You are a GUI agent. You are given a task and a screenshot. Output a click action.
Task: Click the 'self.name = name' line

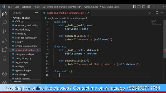[76, 29]
